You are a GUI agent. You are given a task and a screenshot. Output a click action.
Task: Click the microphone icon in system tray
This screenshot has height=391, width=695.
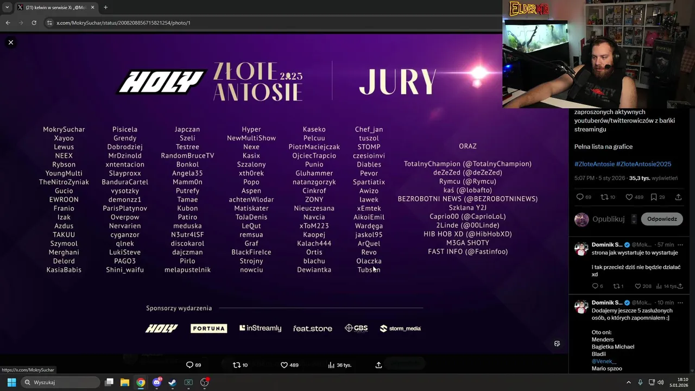click(640, 382)
